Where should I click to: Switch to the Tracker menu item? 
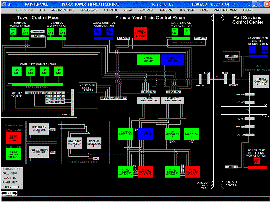(187, 10)
